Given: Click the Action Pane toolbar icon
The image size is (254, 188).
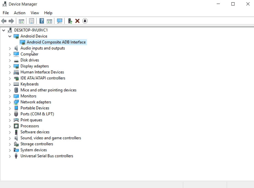Looking at the screenshot, I should pos(49,21).
